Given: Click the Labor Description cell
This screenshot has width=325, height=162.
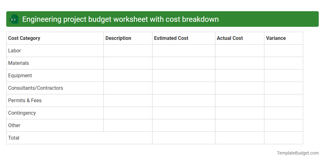Looking at the screenshot, I should [128, 50].
